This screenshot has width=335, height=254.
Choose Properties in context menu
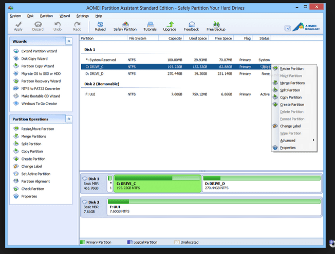pyautogui.click(x=294, y=147)
